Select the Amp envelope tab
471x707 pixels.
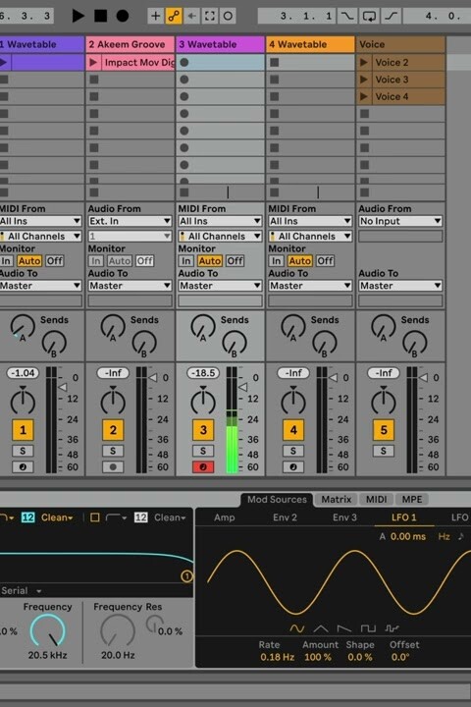pyautogui.click(x=225, y=517)
